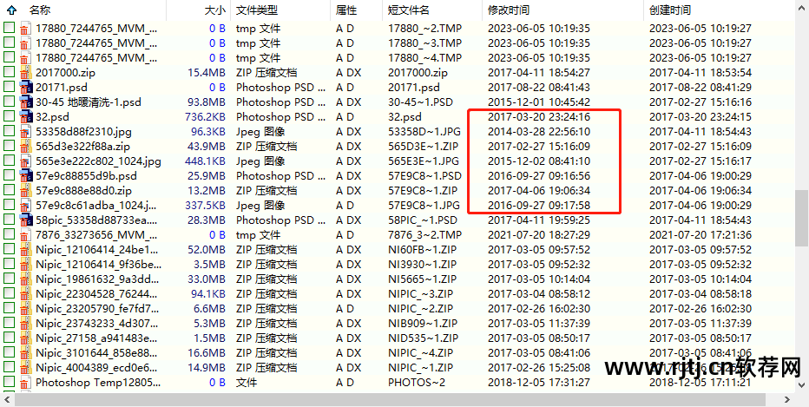This screenshot has width=809, height=407.
Task: Select the file name 30-45 地暖清洗-1.psd
Action: tap(89, 102)
